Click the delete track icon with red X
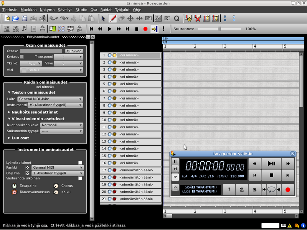 tap(197, 18)
